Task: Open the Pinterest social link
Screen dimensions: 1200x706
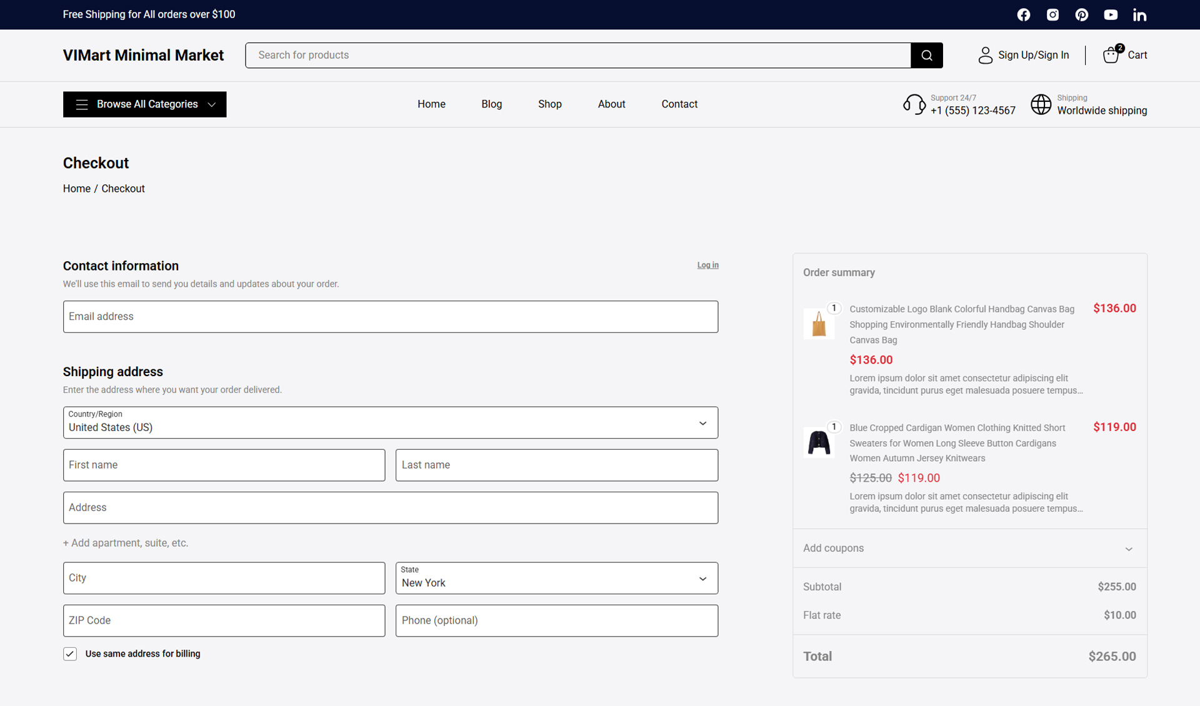Action: click(1082, 14)
